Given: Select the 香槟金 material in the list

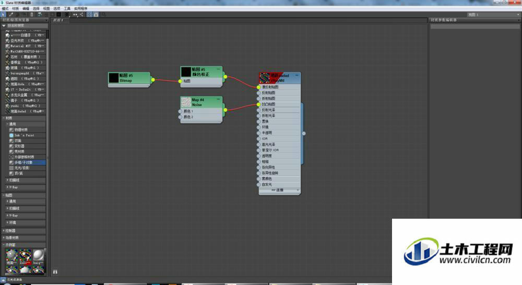Looking at the screenshot, I should [25, 62].
